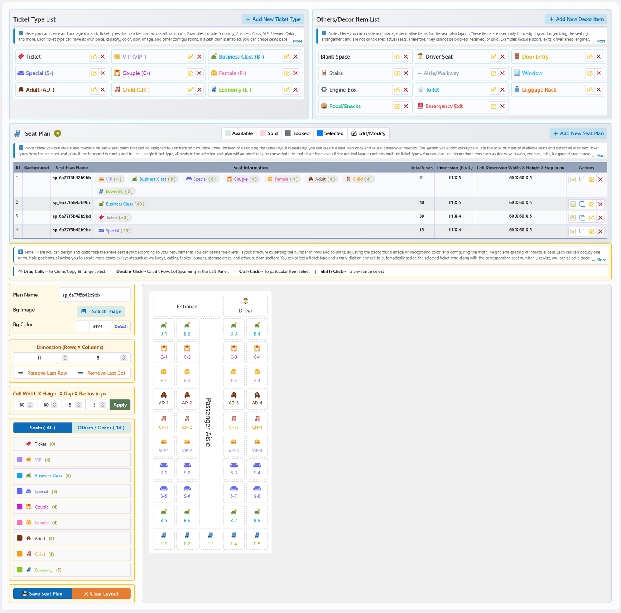This screenshot has height=613, width=621.
Task: Preview seat plan sp_6a77f5b42b9be with eye icon
Action: [573, 231]
